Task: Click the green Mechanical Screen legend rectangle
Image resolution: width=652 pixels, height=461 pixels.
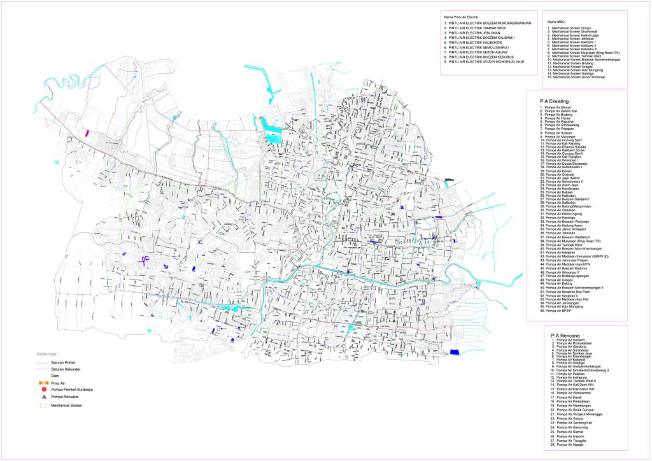Action: tap(45, 404)
